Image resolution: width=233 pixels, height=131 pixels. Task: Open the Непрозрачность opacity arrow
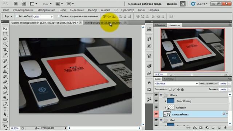pos(229,84)
